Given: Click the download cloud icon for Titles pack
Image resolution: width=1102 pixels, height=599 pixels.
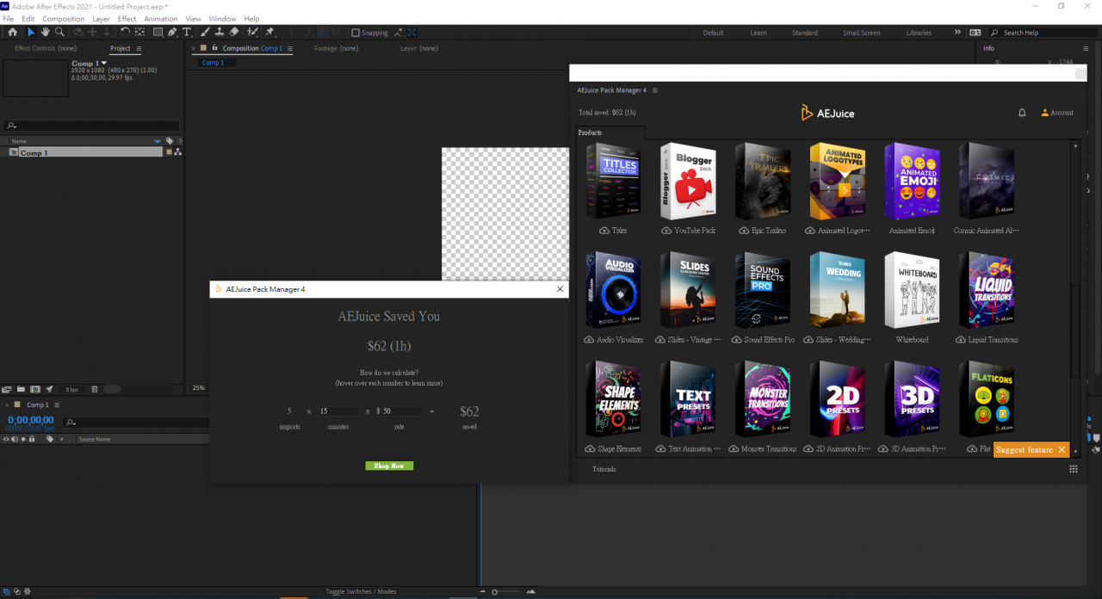Looking at the screenshot, I should [604, 231].
